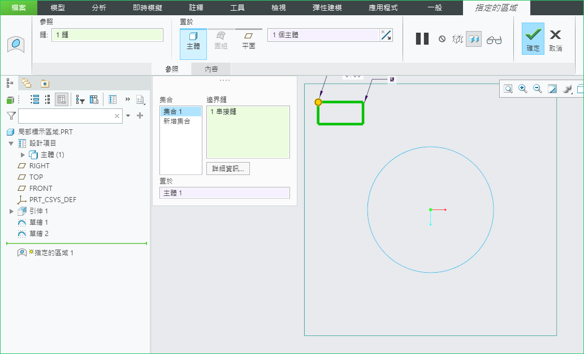Toggle the 主體 placement option
This screenshot has width=584, height=354.
click(193, 41)
